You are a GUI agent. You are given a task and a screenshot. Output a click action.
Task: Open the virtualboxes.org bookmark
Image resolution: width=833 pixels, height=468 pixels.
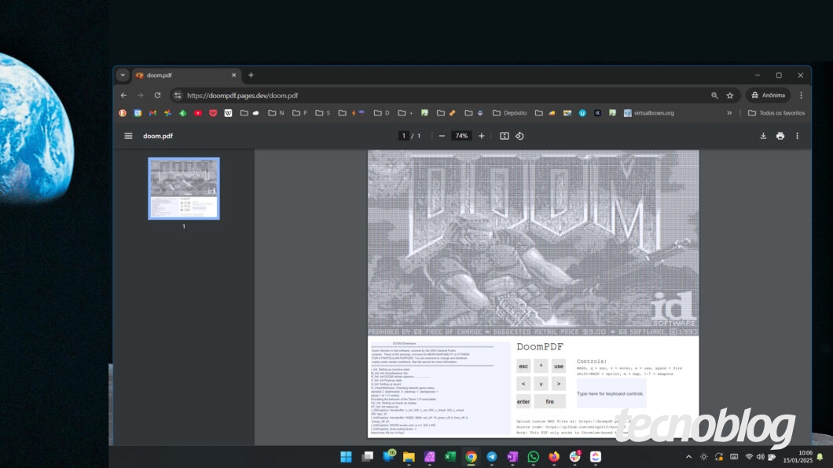tap(653, 112)
